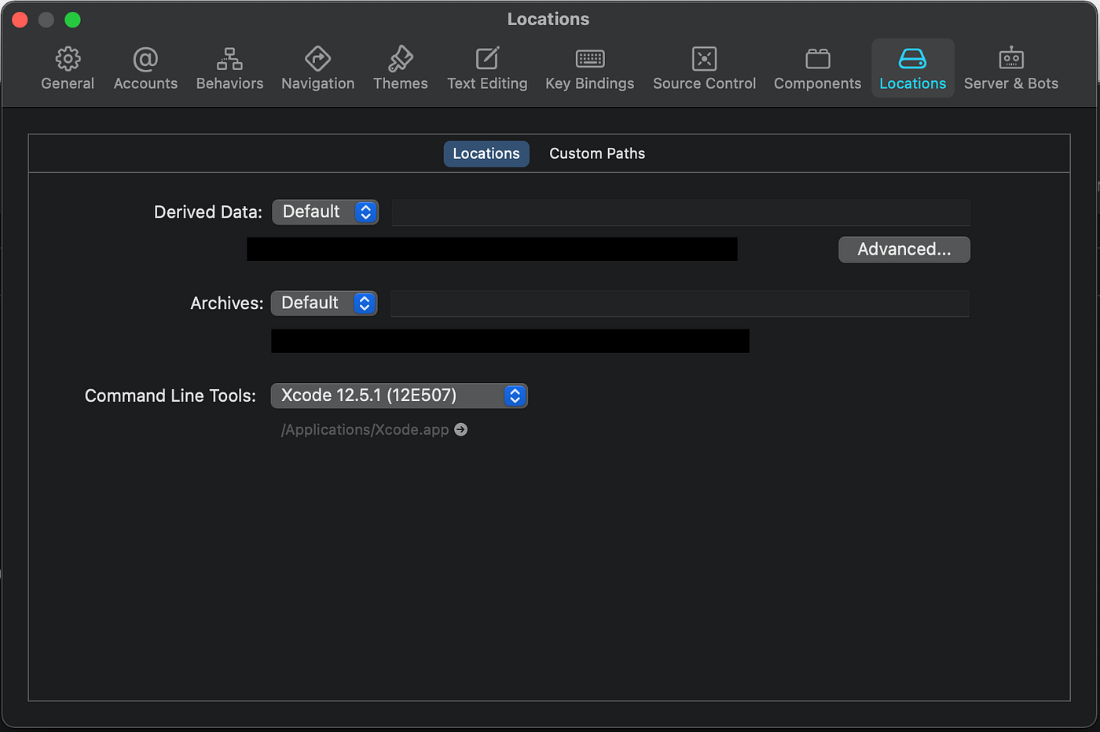Open the General preferences pane
Viewport: 1100px width, 732px height.
pos(68,68)
